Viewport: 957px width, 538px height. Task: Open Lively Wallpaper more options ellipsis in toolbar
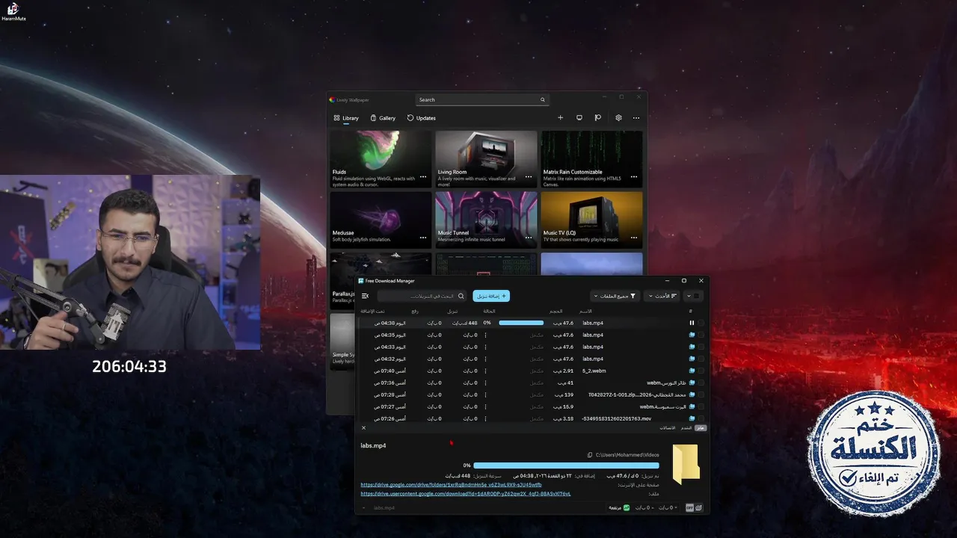pyautogui.click(x=636, y=118)
